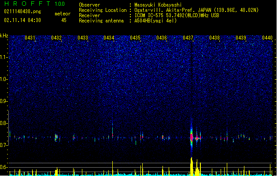Click the 0438 time marker
The image size is (277, 176).
click(214, 38)
